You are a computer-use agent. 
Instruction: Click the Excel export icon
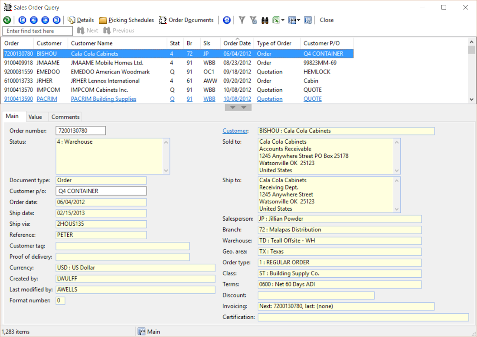pos(276,20)
